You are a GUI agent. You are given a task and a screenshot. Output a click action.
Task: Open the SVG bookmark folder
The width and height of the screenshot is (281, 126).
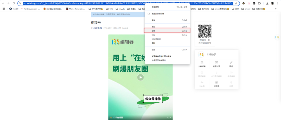(110, 9)
